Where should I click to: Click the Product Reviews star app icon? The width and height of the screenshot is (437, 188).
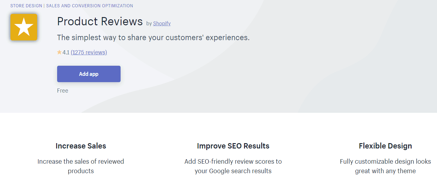24,27
